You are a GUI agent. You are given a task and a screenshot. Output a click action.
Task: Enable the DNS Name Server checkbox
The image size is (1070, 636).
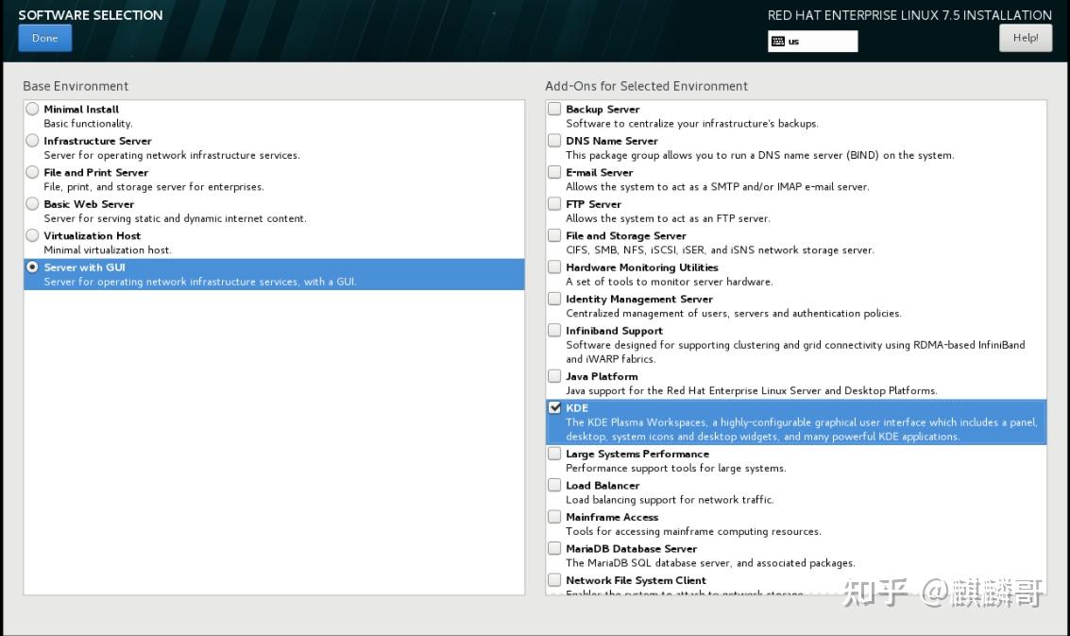(x=554, y=140)
